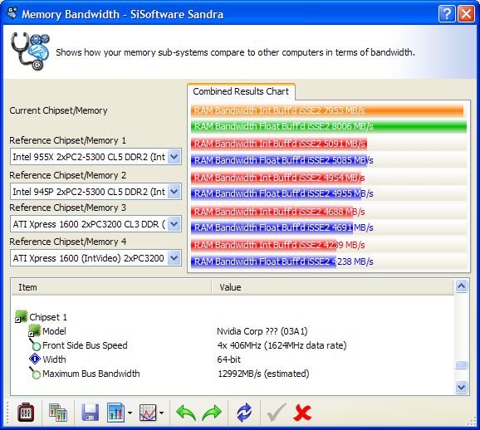Click the value 'Nvidia Corp ??? (03A1)'
The image size is (480, 430).
click(x=262, y=331)
